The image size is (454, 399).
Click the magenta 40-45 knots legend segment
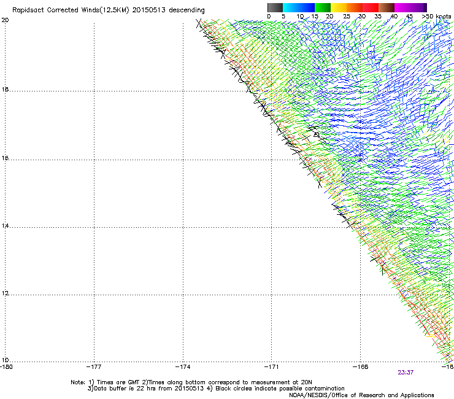coord(402,7)
